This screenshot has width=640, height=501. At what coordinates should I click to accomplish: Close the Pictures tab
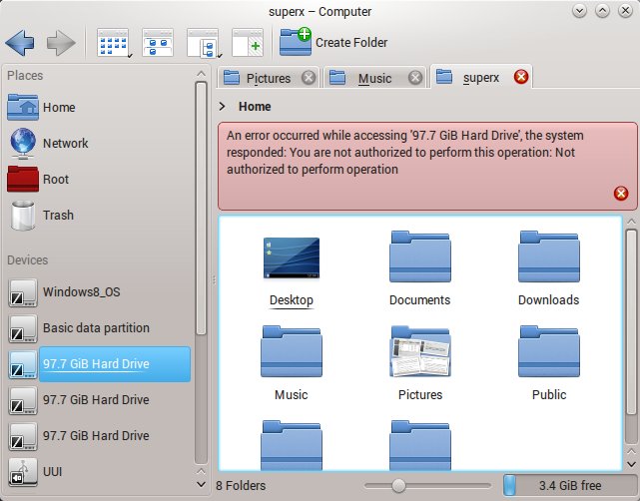click(309, 78)
